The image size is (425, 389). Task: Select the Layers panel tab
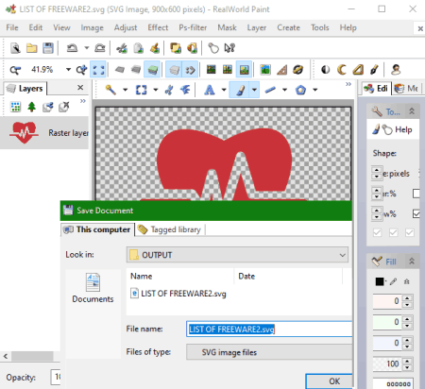coord(25,89)
